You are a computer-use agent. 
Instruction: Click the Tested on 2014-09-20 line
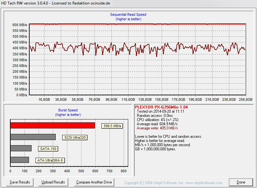160,111
